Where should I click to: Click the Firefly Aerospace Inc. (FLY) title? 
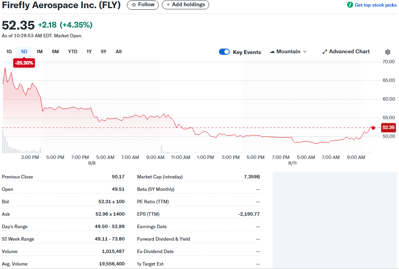(61, 5)
